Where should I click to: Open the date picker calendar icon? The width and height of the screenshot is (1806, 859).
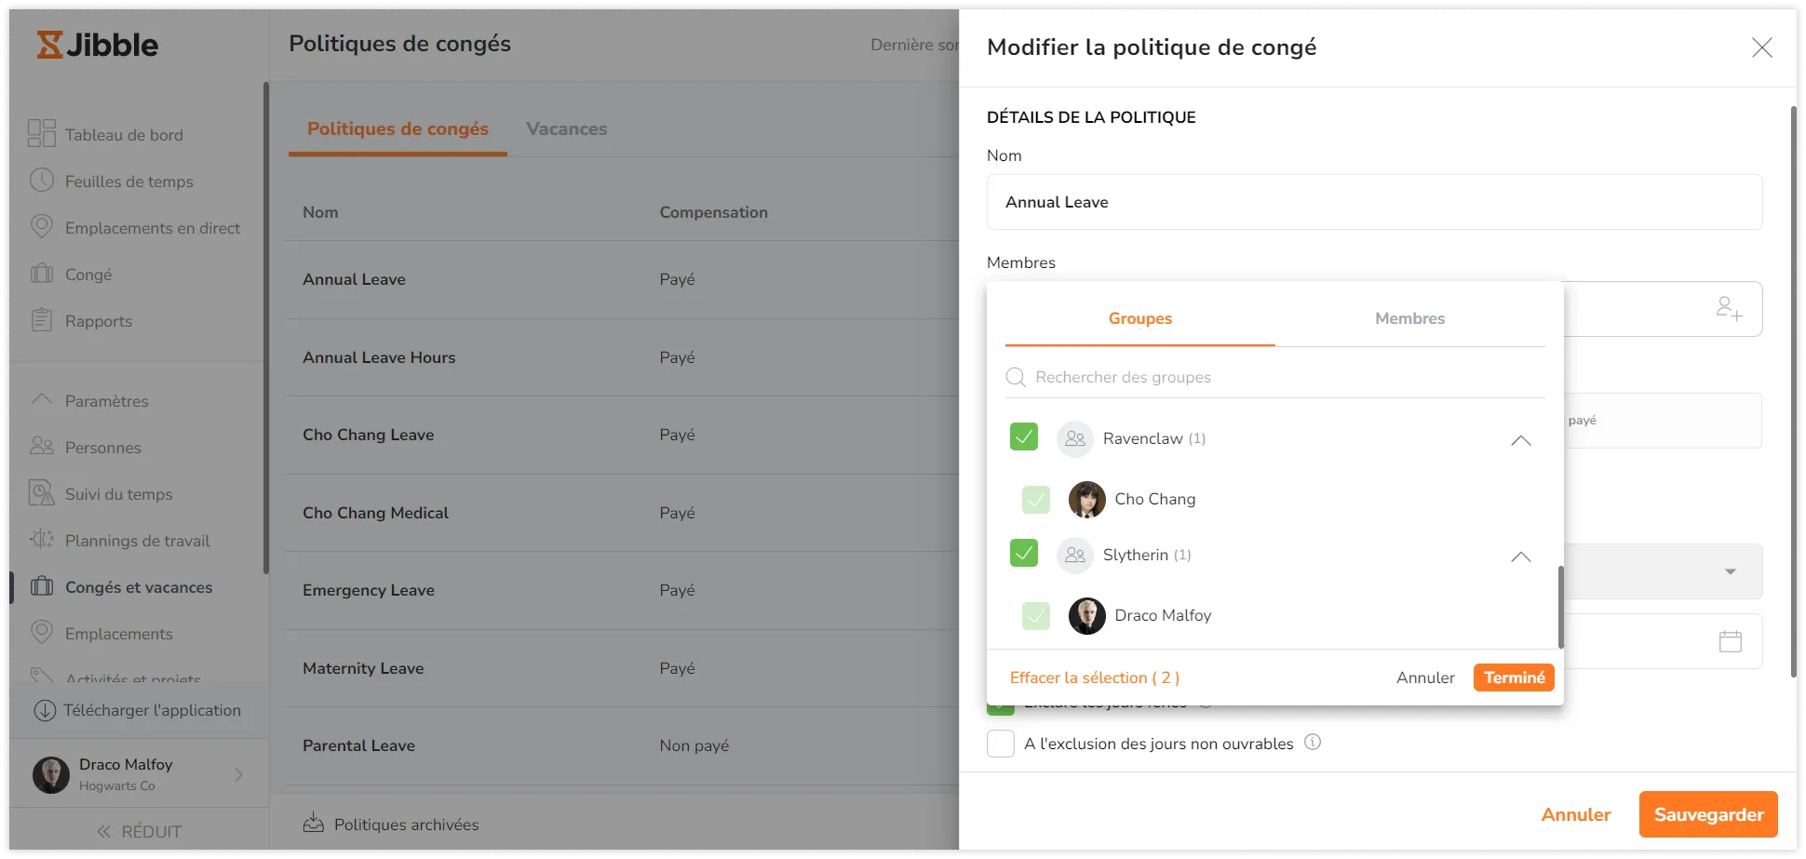point(1730,640)
